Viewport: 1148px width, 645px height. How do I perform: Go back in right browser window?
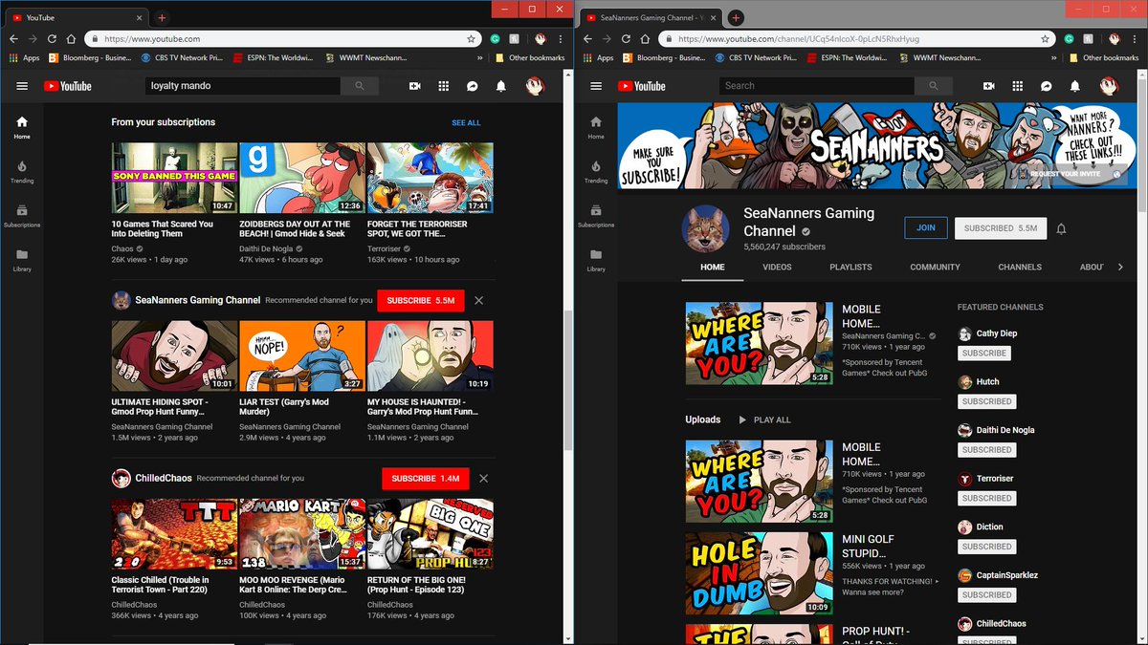587,39
